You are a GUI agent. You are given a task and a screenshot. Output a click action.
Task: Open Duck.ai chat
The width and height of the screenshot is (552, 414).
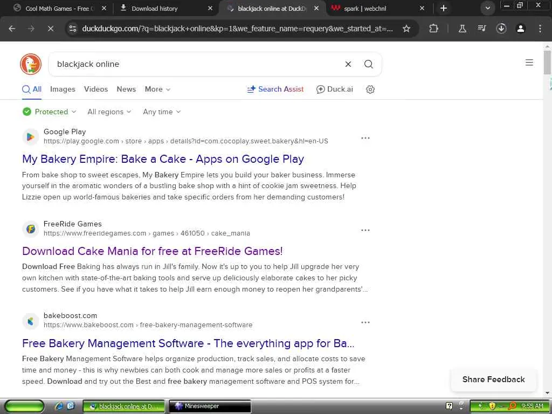pos(334,89)
